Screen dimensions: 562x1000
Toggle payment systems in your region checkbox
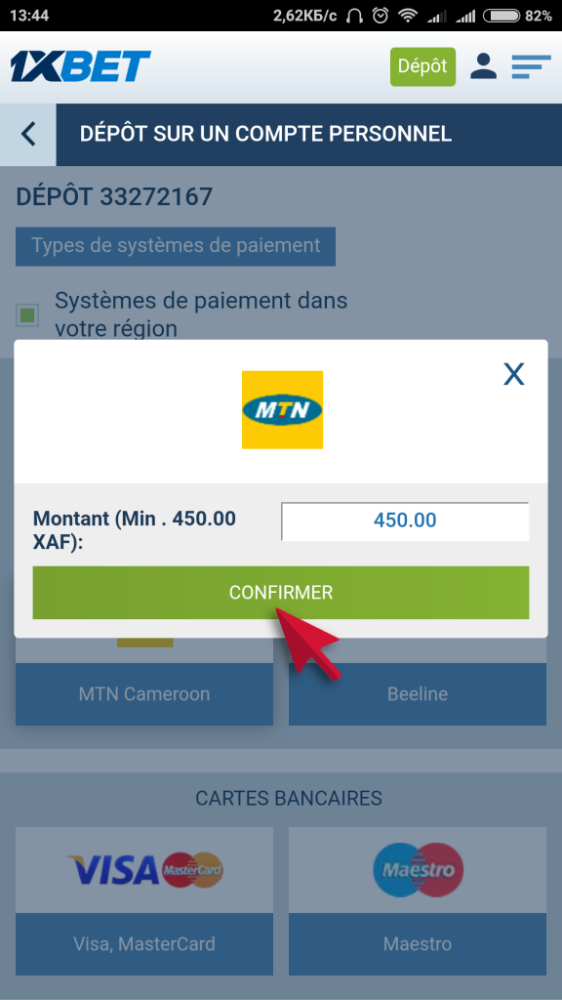pos(27,315)
